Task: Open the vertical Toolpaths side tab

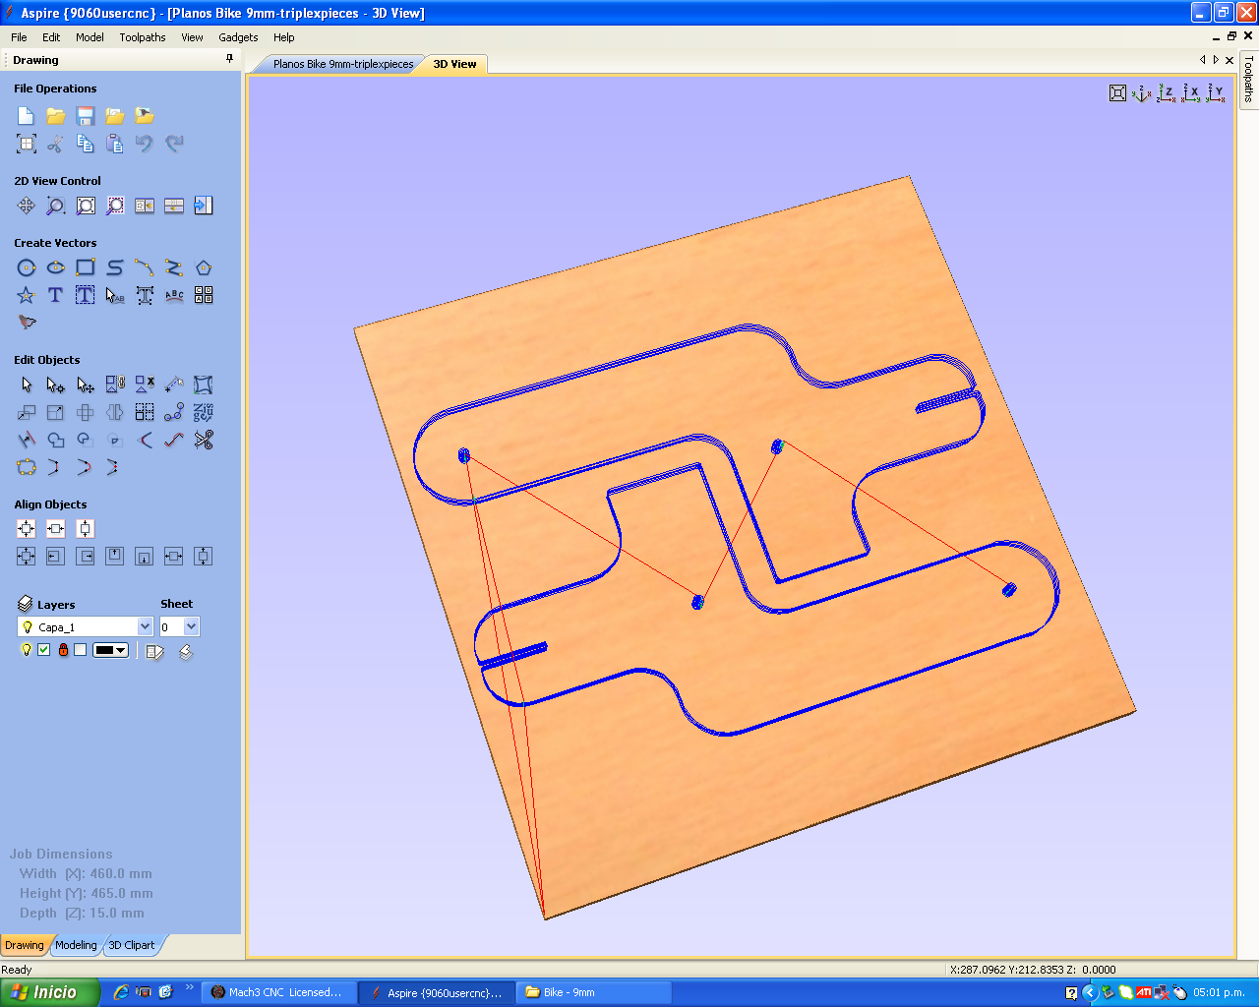Action: coord(1249,79)
